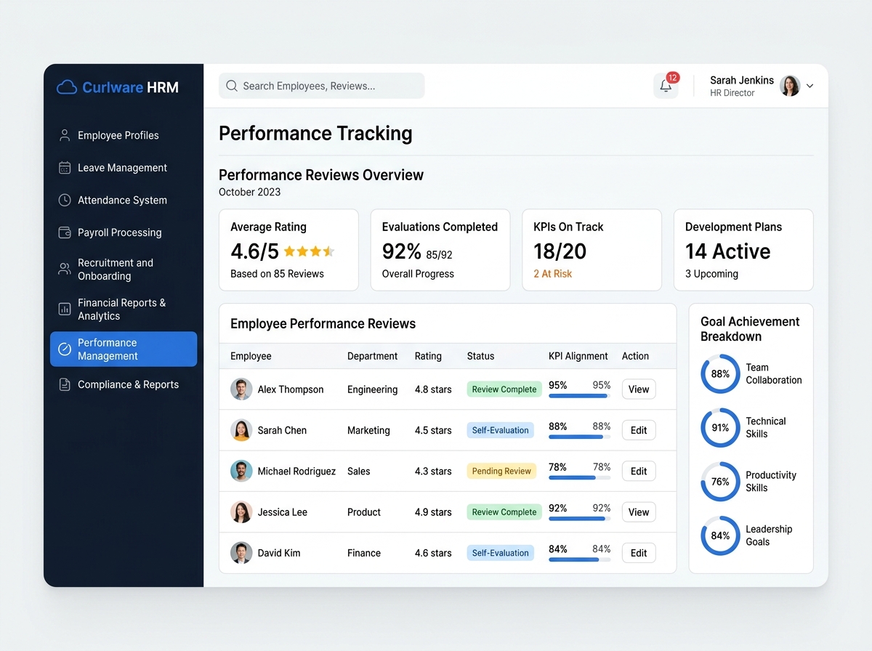View Alex Thompson's review
872x651 pixels.
click(x=639, y=389)
